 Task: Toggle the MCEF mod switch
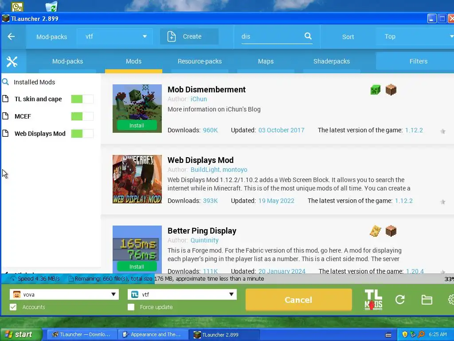click(x=82, y=116)
